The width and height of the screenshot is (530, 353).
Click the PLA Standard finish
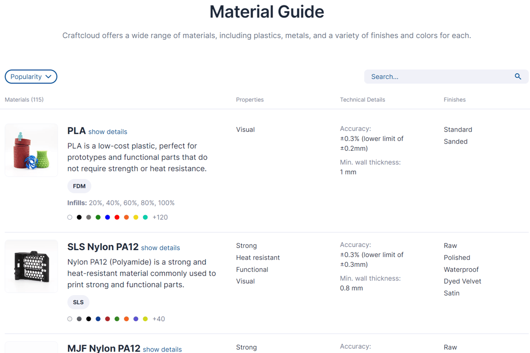(458, 129)
